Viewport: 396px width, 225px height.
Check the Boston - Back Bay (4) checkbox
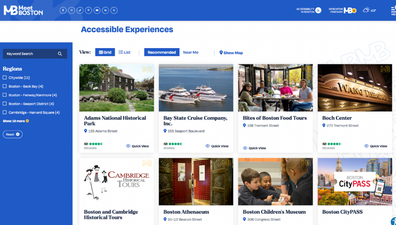5,86
